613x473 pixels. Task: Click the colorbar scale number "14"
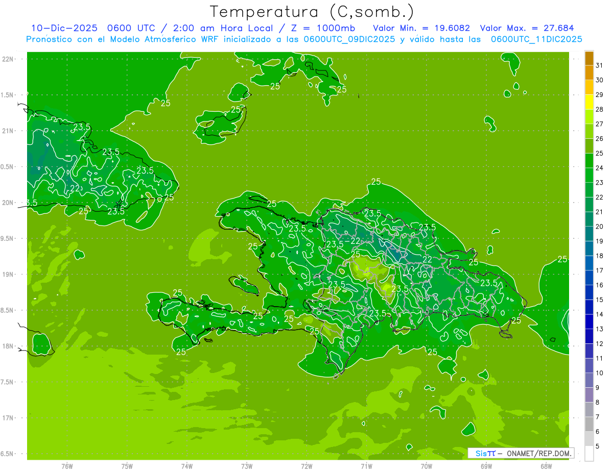point(599,314)
